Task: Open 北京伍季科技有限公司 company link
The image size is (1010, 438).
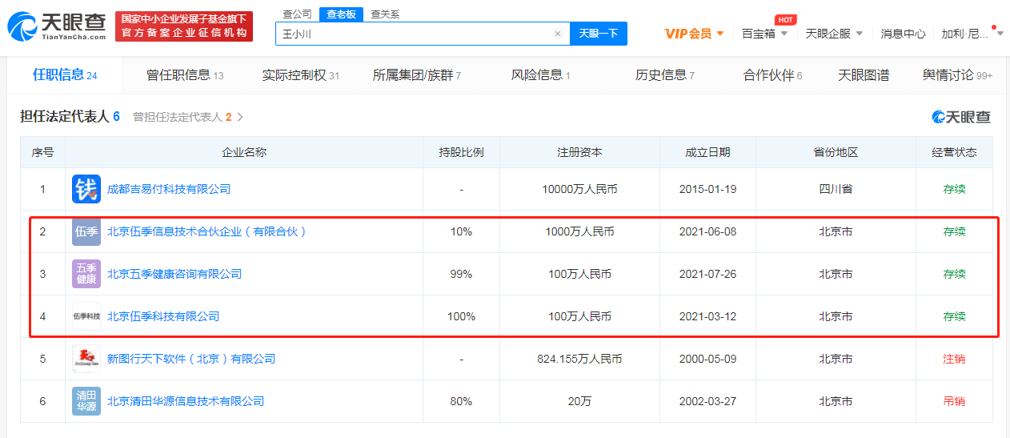Action: tap(163, 316)
